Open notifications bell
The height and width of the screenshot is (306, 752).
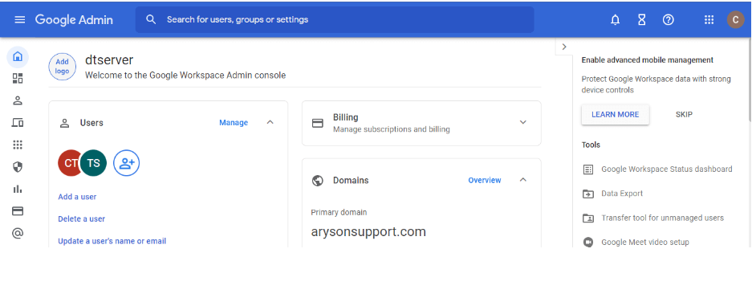pos(615,19)
